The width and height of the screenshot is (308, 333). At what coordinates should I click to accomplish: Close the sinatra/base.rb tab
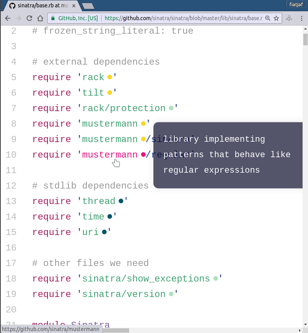coord(74,6)
